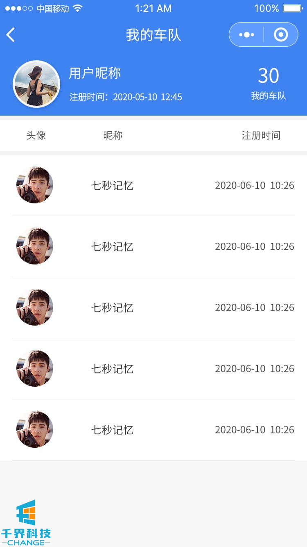
Task: Tap the user profile avatar in header
Action: click(x=36, y=84)
